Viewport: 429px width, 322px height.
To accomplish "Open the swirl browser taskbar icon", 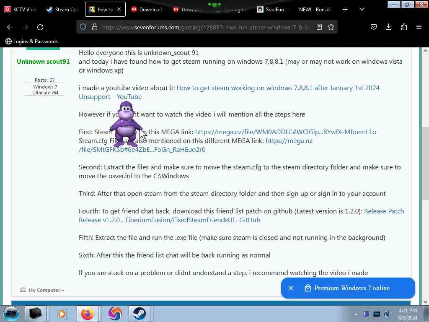I will (x=115, y=314).
